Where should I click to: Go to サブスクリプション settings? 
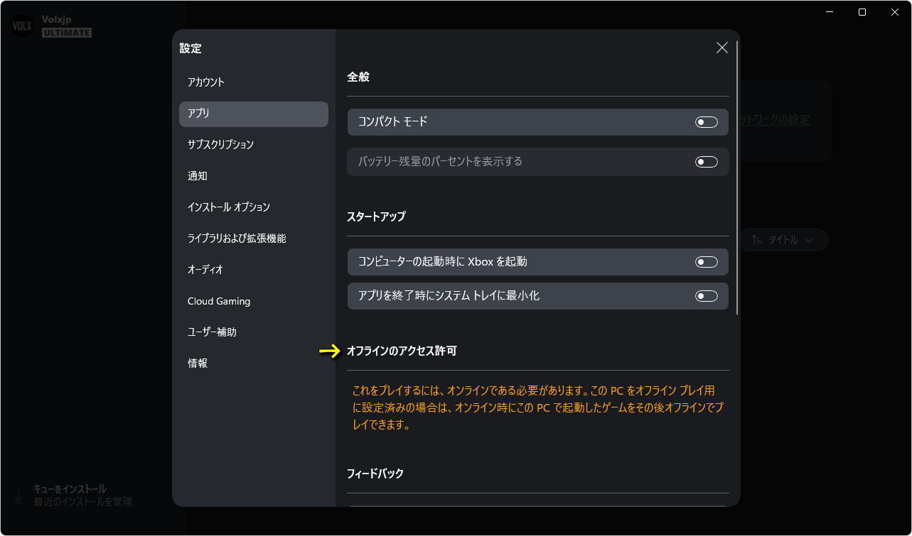(x=253, y=145)
